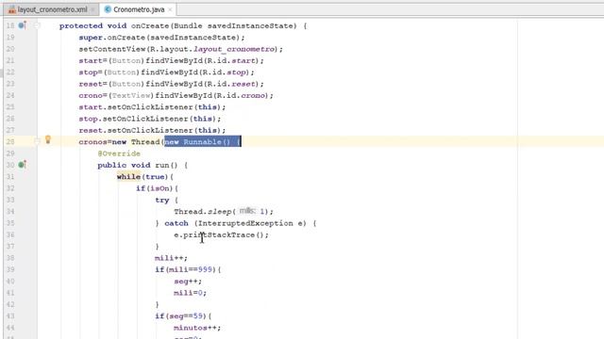Click 'Bundle savedInstanceState' parameter in onCreate signature
Viewport: 604px width, 339px height.
point(235,25)
